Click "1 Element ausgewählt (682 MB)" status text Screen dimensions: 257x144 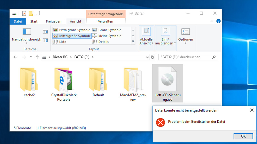coord(61,128)
